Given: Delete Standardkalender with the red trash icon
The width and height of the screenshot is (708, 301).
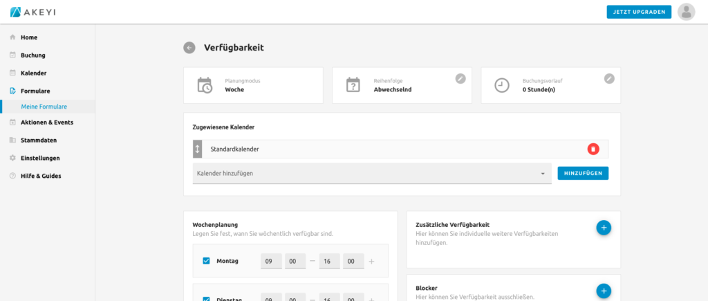Looking at the screenshot, I should pyautogui.click(x=593, y=149).
